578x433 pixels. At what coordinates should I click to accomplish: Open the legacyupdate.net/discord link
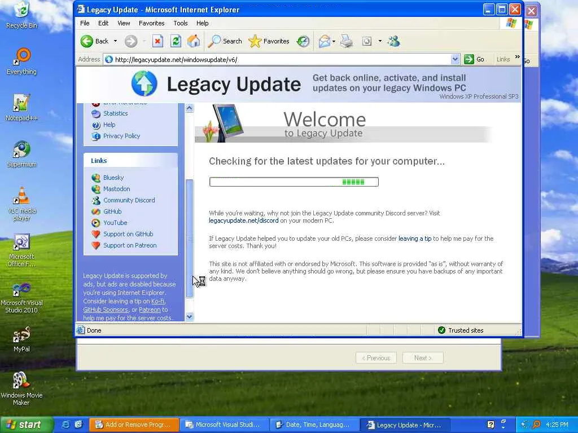(x=244, y=220)
